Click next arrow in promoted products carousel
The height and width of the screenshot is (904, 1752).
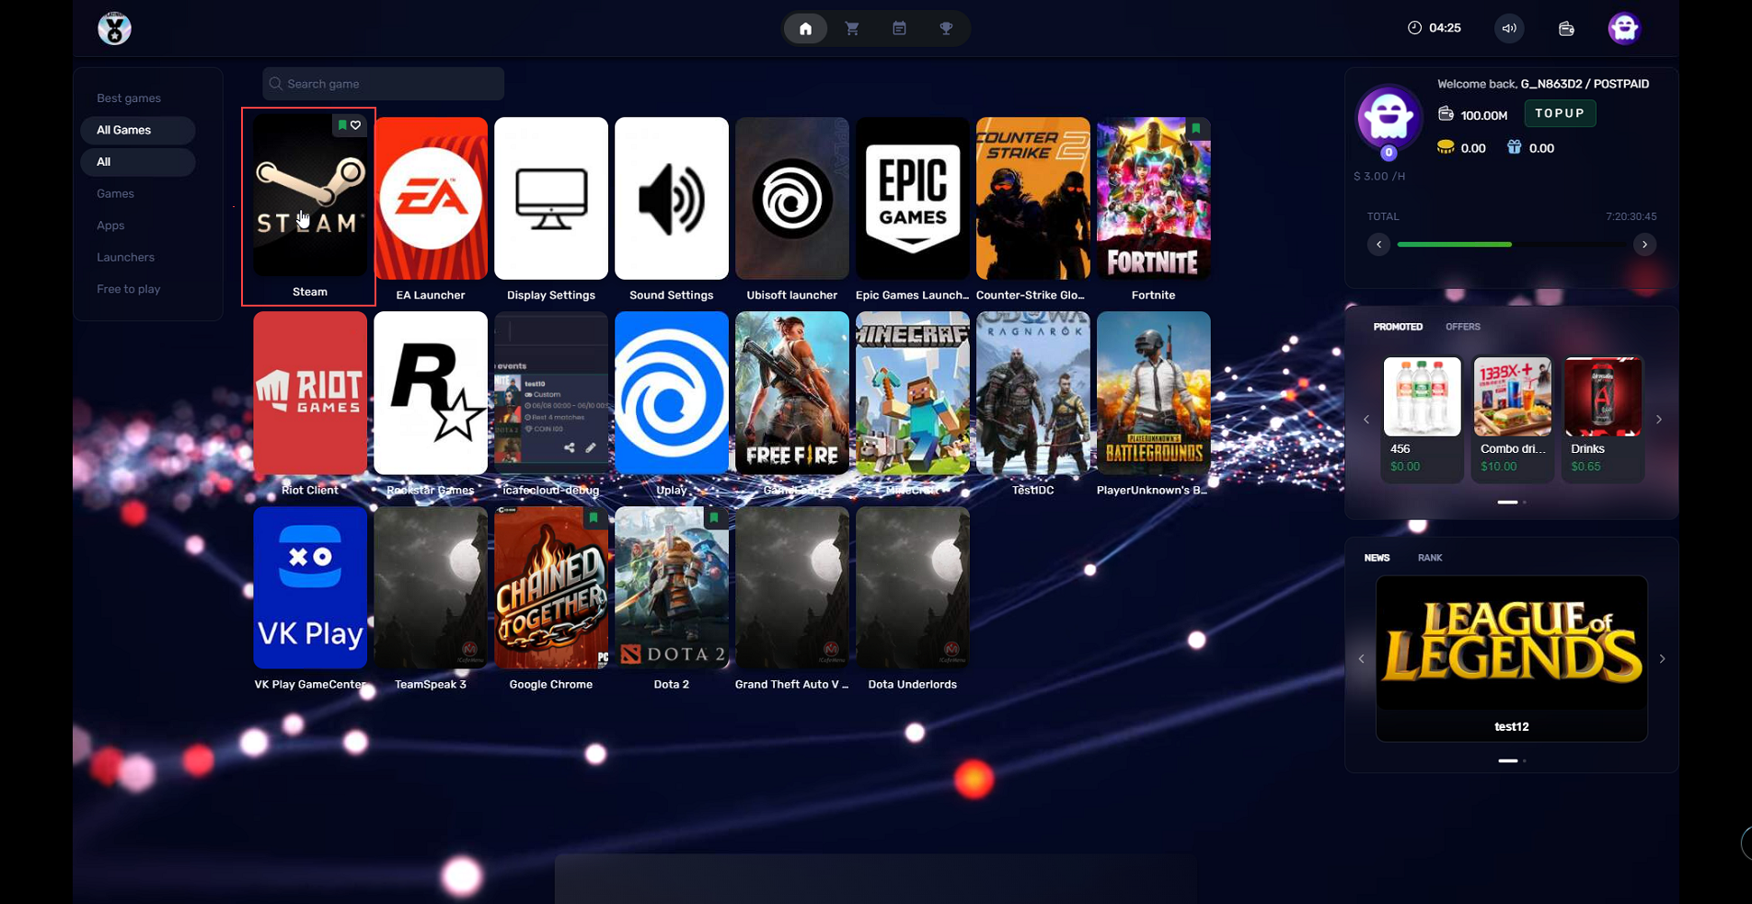[x=1659, y=420]
